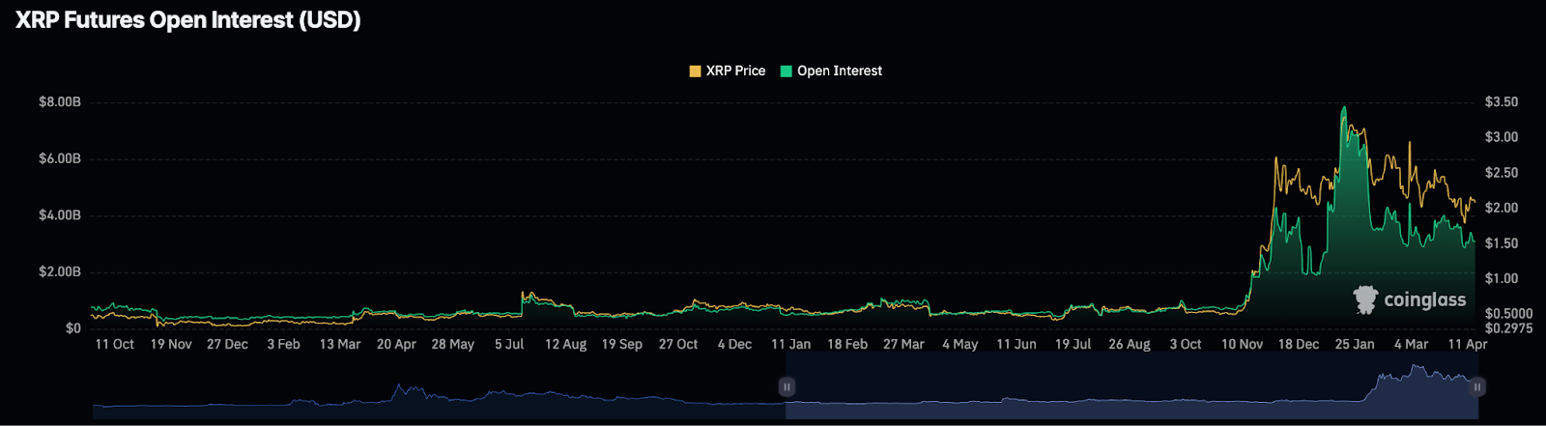Click the 18 Dec date label
The height and width of the screenshot is (426, 1546).
point(1298,344)
